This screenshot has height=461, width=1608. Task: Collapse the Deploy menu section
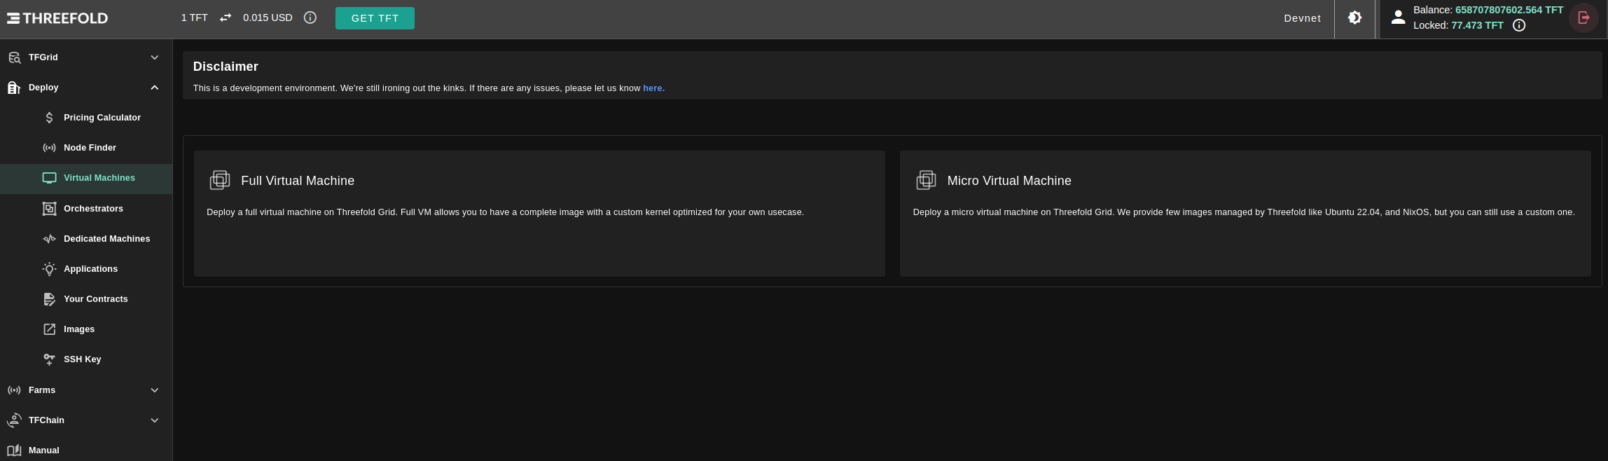click(155, 88)
